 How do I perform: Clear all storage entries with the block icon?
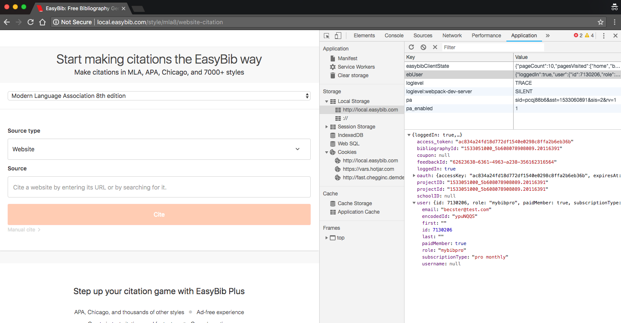click(423, 47)
